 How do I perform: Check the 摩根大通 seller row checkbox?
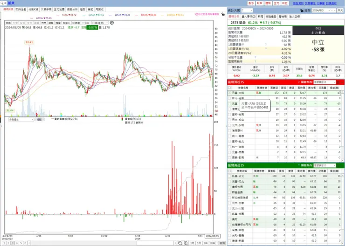click(x=229, y=187)
